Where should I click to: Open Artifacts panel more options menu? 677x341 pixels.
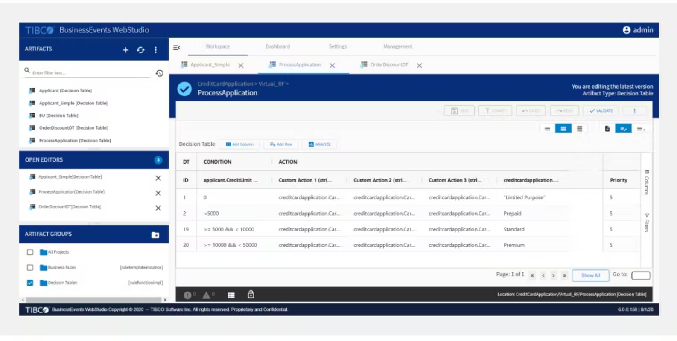(x=155, y=50)
